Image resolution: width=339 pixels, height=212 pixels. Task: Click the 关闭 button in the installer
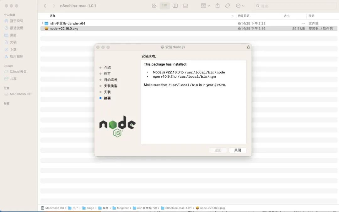click(x=238, y=150)
